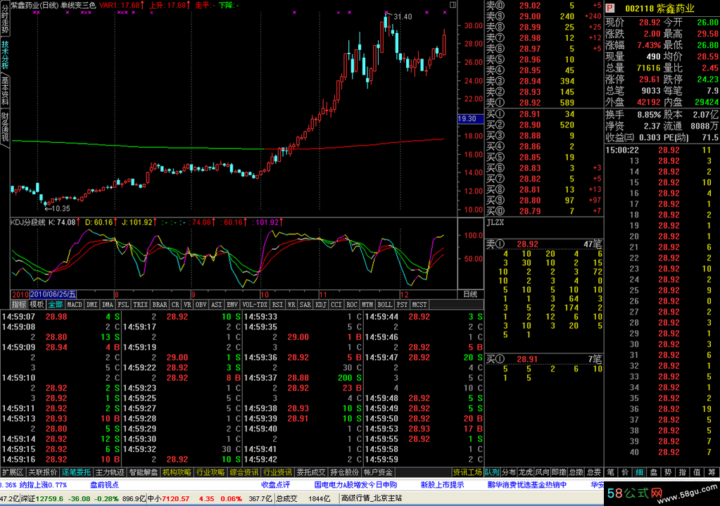Show the WR indicator
This screenshot has height=506, width=720.
pos(291,305)
